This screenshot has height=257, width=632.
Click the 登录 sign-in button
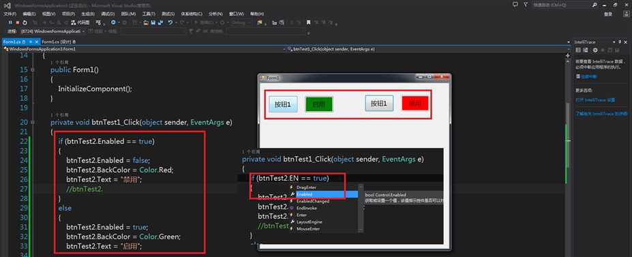608,14
